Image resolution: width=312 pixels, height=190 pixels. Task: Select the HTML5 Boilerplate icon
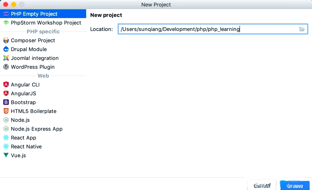[6, 111]
